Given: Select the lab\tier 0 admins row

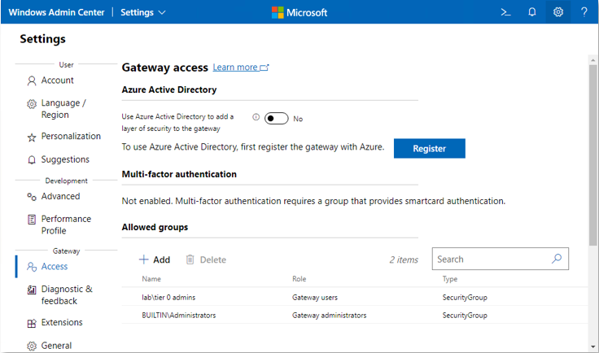Looking at the screenshot, I should 355,297.
